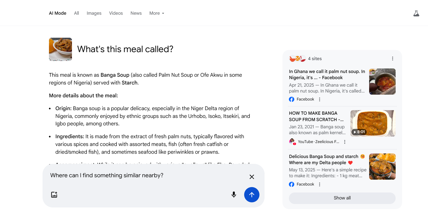Click the Facebook icon under the Banga Soup recipe
Screen dimensions: 428x212
pyautogui.click(x=291, y=184)
